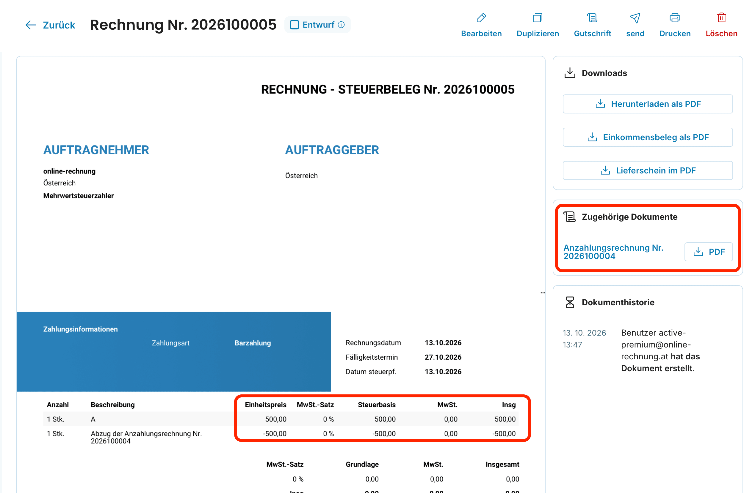Image resolution: width=755 pixels, height=493 pixels.
Task: Select the history timestamp 13. 10. 2026 13:47
Action: point(584,339)
